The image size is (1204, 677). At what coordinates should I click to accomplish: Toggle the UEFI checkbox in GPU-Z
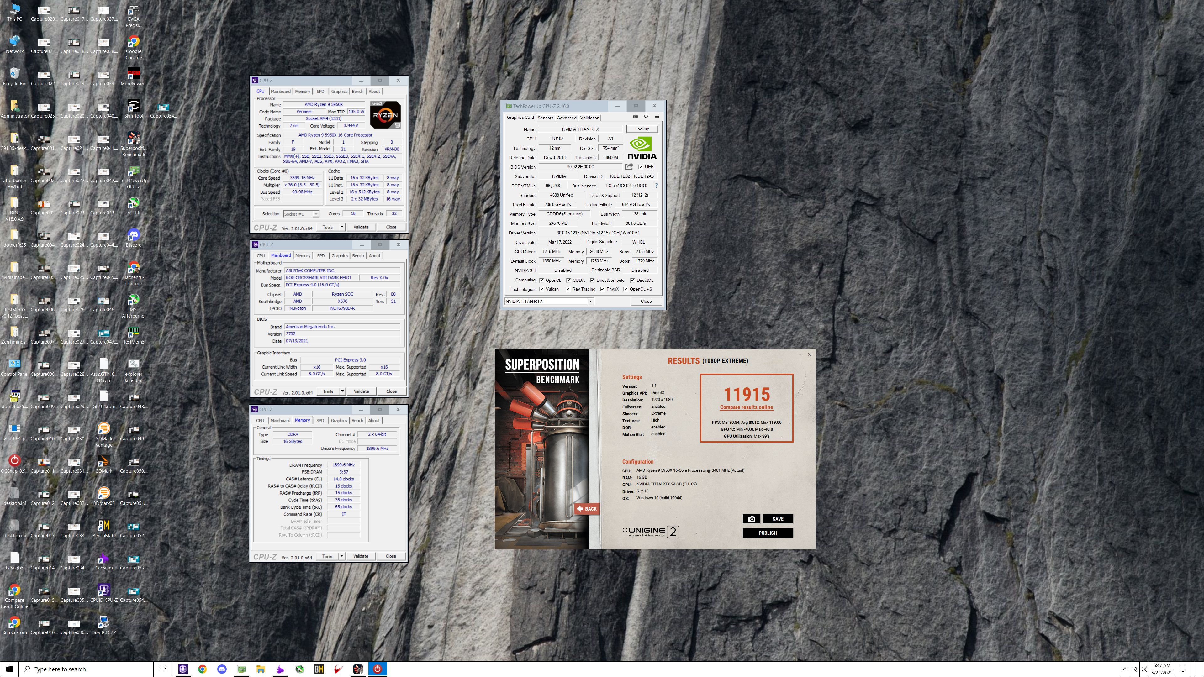click(640, 167)
